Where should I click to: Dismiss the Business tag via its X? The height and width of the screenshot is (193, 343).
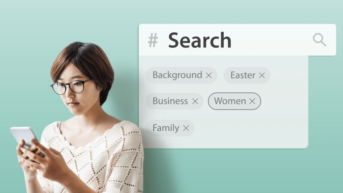195,101
